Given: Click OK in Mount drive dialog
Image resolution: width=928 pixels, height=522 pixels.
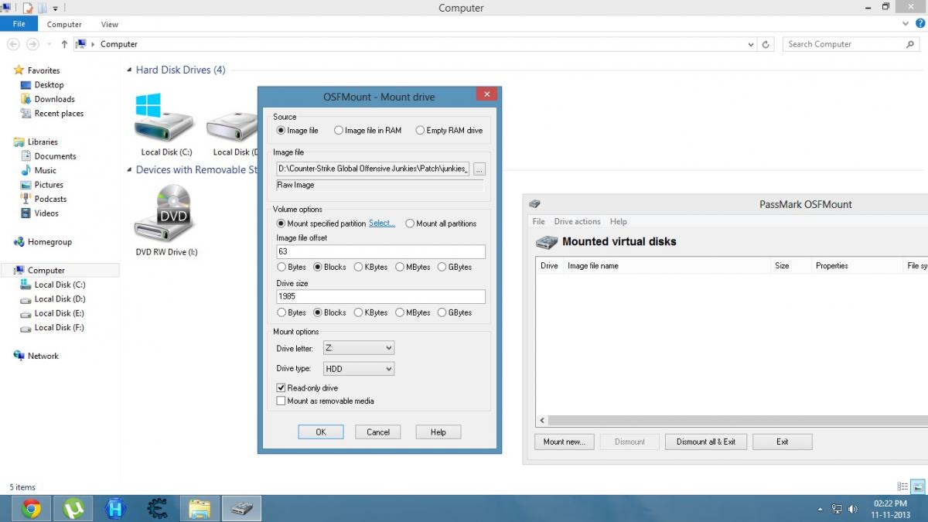Looking at the screenshot, I should pos(321,432).
